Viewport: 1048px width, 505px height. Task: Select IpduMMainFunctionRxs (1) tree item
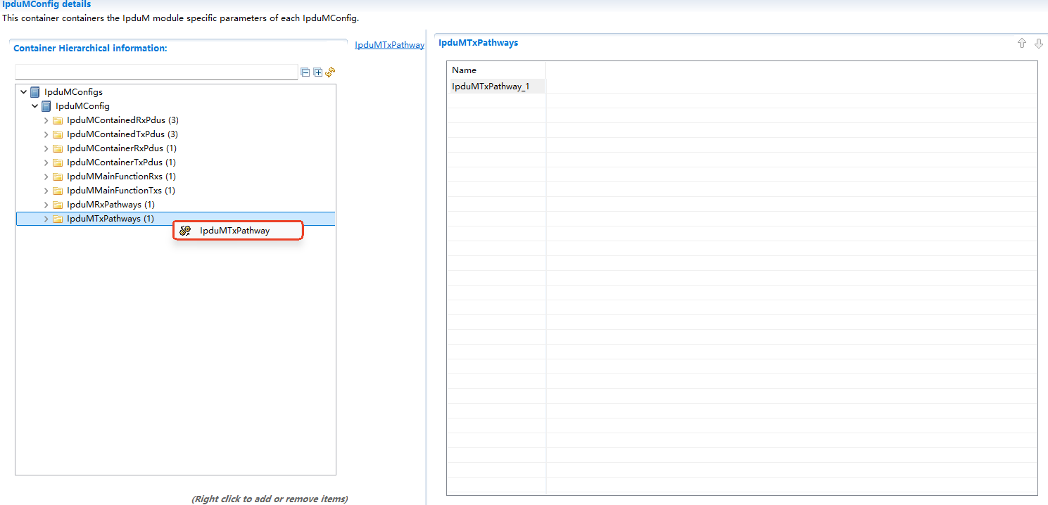pyautogui.click(x=121, y=177)
